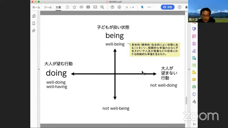
Task: Click the 'not well-doing' label
Action: click(164, 85)
